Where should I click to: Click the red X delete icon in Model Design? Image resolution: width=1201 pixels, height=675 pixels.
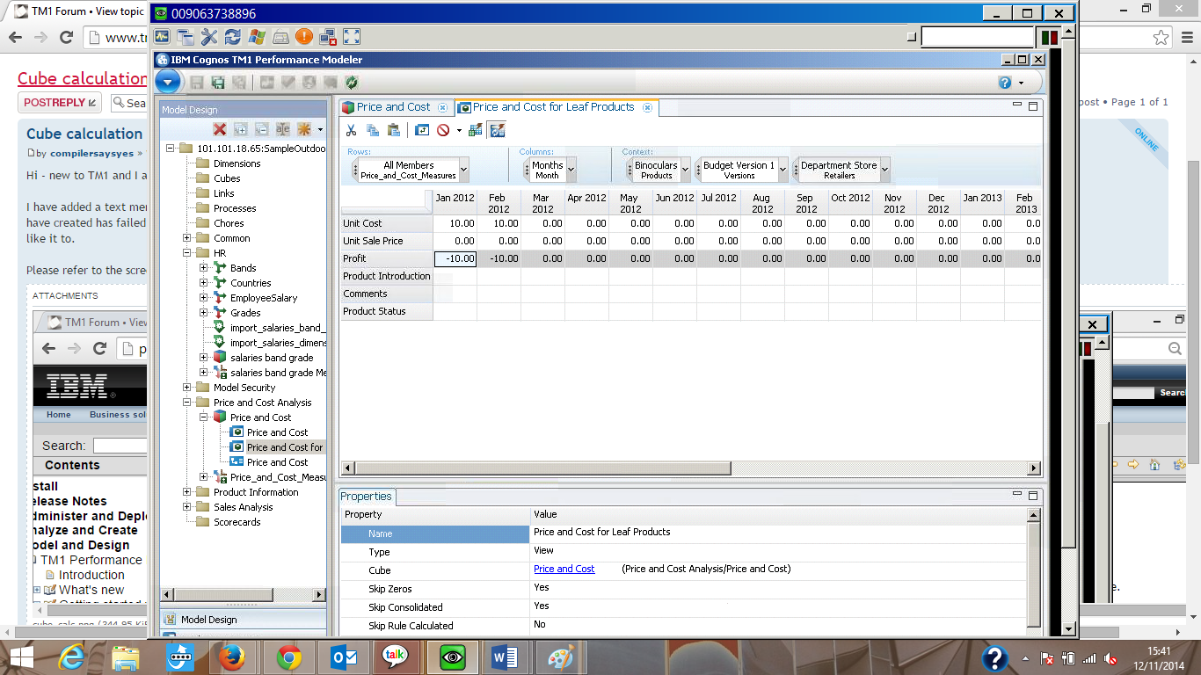(x=220, y=129)
